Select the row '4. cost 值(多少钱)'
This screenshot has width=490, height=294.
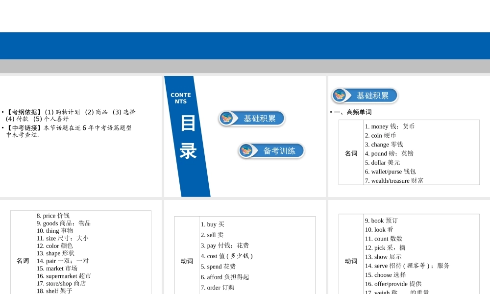click(227, 256)
